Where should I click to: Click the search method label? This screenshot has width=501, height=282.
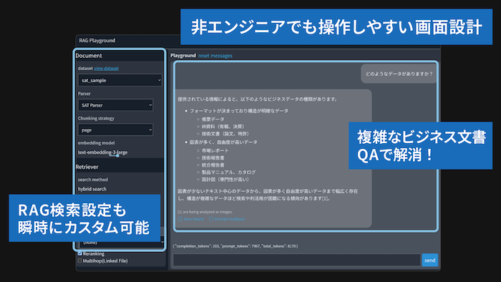point(92,180)
